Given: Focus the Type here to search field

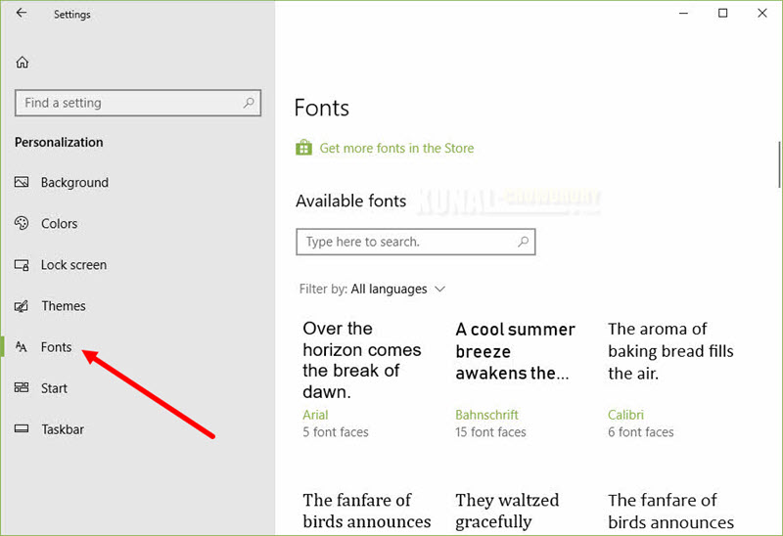Looking at the screenshot, I should [415, 242].
